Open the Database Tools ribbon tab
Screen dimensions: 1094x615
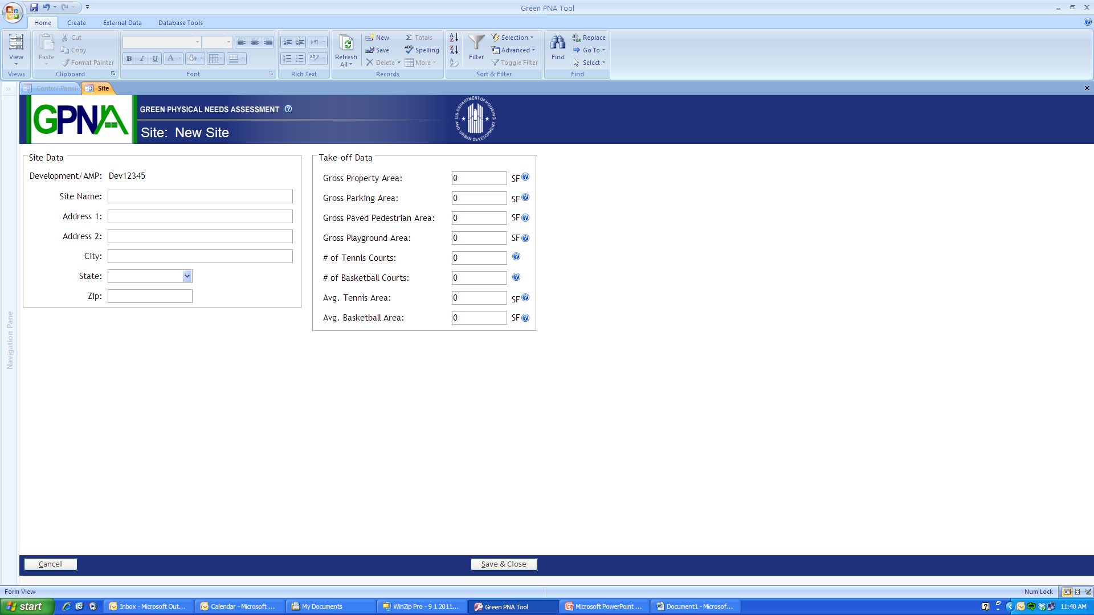180,23
